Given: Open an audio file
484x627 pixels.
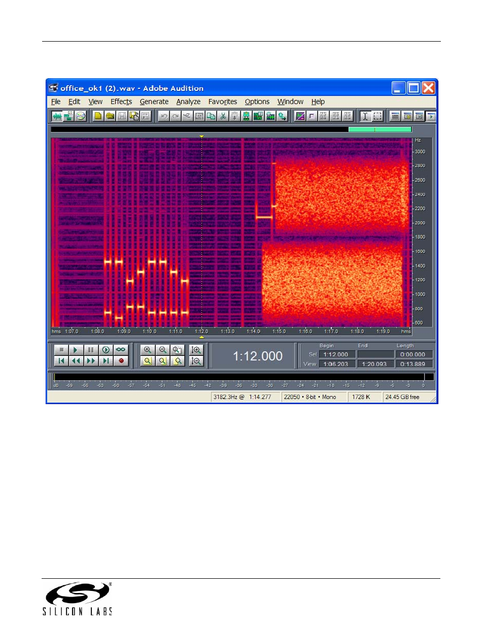Looking at the screenshot, I should [110, 116].
